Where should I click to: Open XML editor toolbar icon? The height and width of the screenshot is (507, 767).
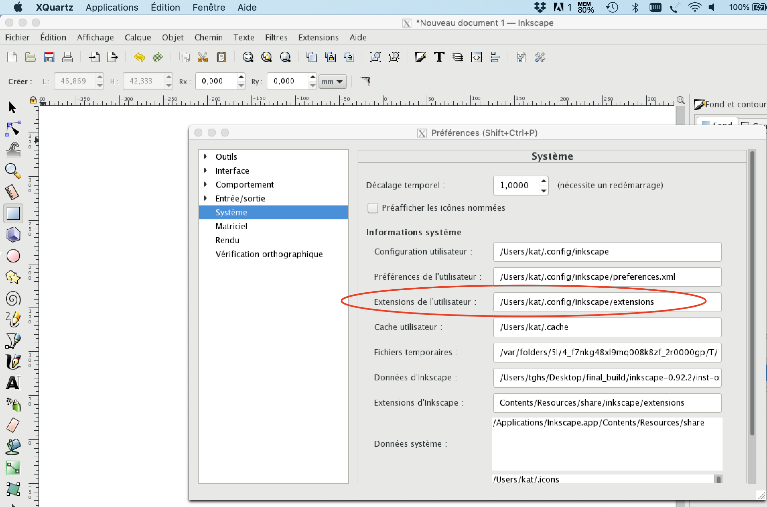(x=476, y=57)
